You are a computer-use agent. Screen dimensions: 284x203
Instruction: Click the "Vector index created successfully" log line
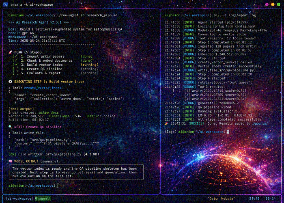coord(213,66)
